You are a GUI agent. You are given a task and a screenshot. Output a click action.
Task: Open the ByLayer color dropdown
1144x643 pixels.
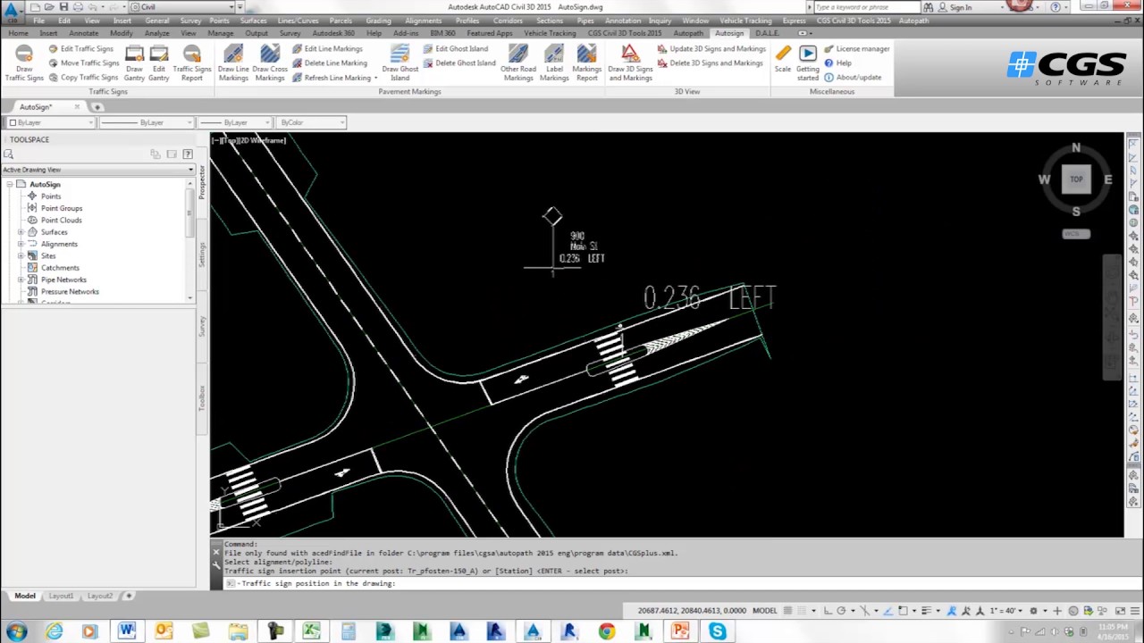tap(51, 122)
